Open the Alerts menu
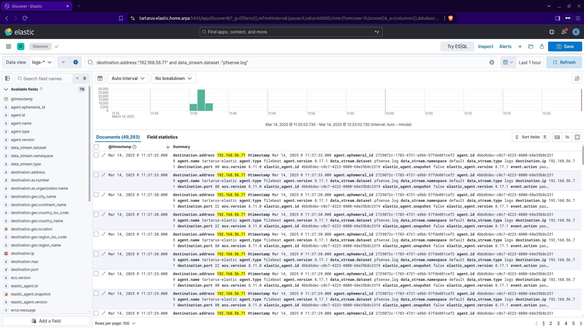The width and height of the screenshot is (584, 328). click(505, 47)
